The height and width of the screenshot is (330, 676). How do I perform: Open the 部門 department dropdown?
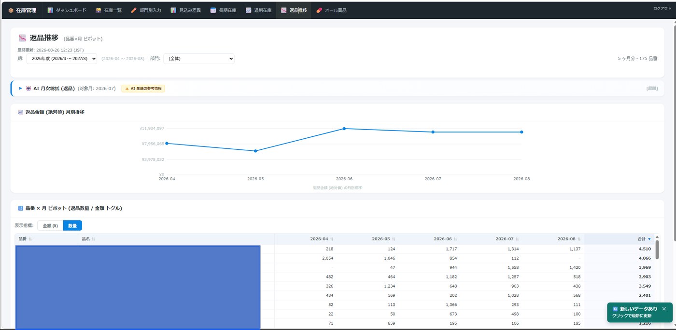[199, 58]
